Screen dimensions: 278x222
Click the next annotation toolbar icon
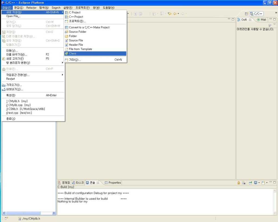coord(154,14)
